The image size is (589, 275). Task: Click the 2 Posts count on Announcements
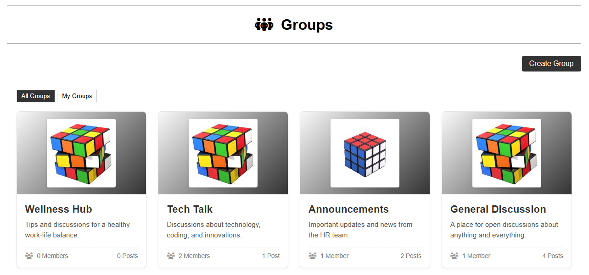[x=410, y=256]
